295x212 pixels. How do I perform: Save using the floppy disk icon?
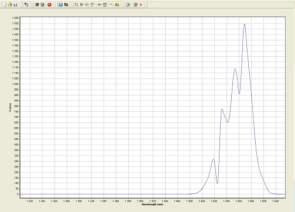click(15, 5)
